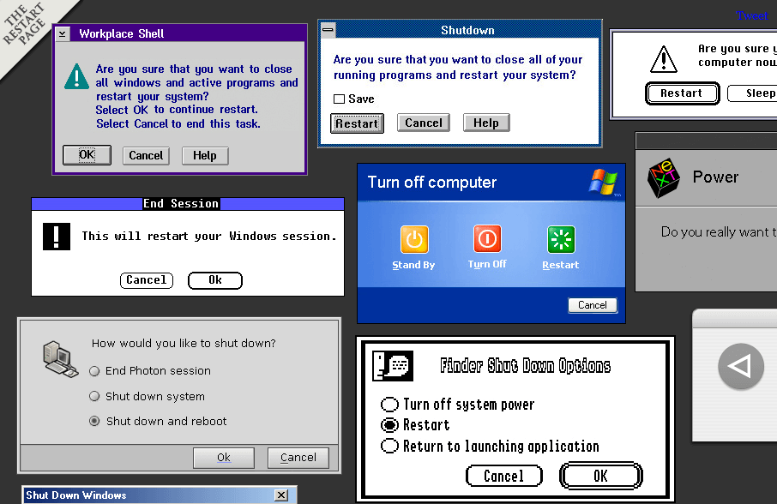Image resolution: width=777 pixels, height=504 pixels.
Task: Click the Sleep button
Action: coord(753,93)
